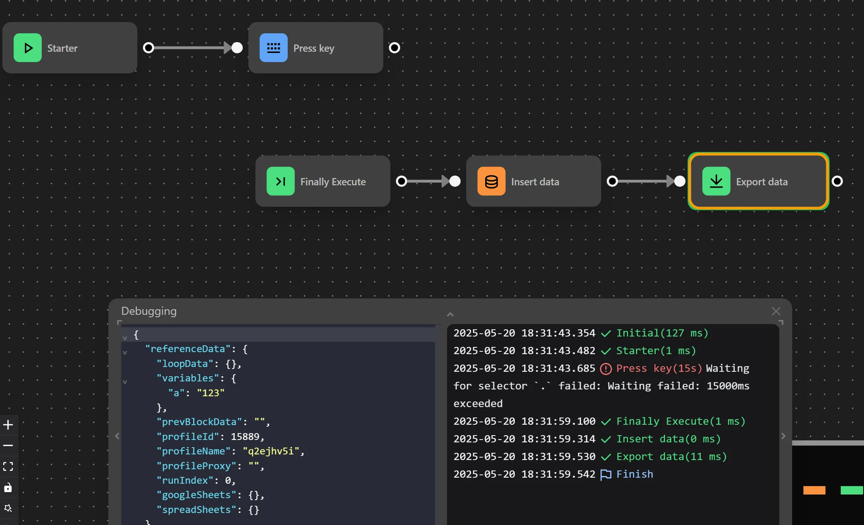Screen dimensions: 864x525
Task: Zoom in with the plus icon
Action: tap(8, 425)
